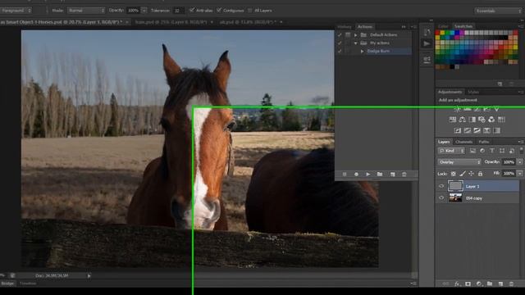The image size is (525, 295).
Task: Open the Essentials workspace dropdown
Action: (x=498, y=11)
